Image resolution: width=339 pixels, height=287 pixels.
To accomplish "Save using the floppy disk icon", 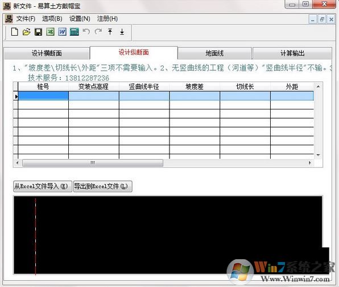I will [38, 32].
